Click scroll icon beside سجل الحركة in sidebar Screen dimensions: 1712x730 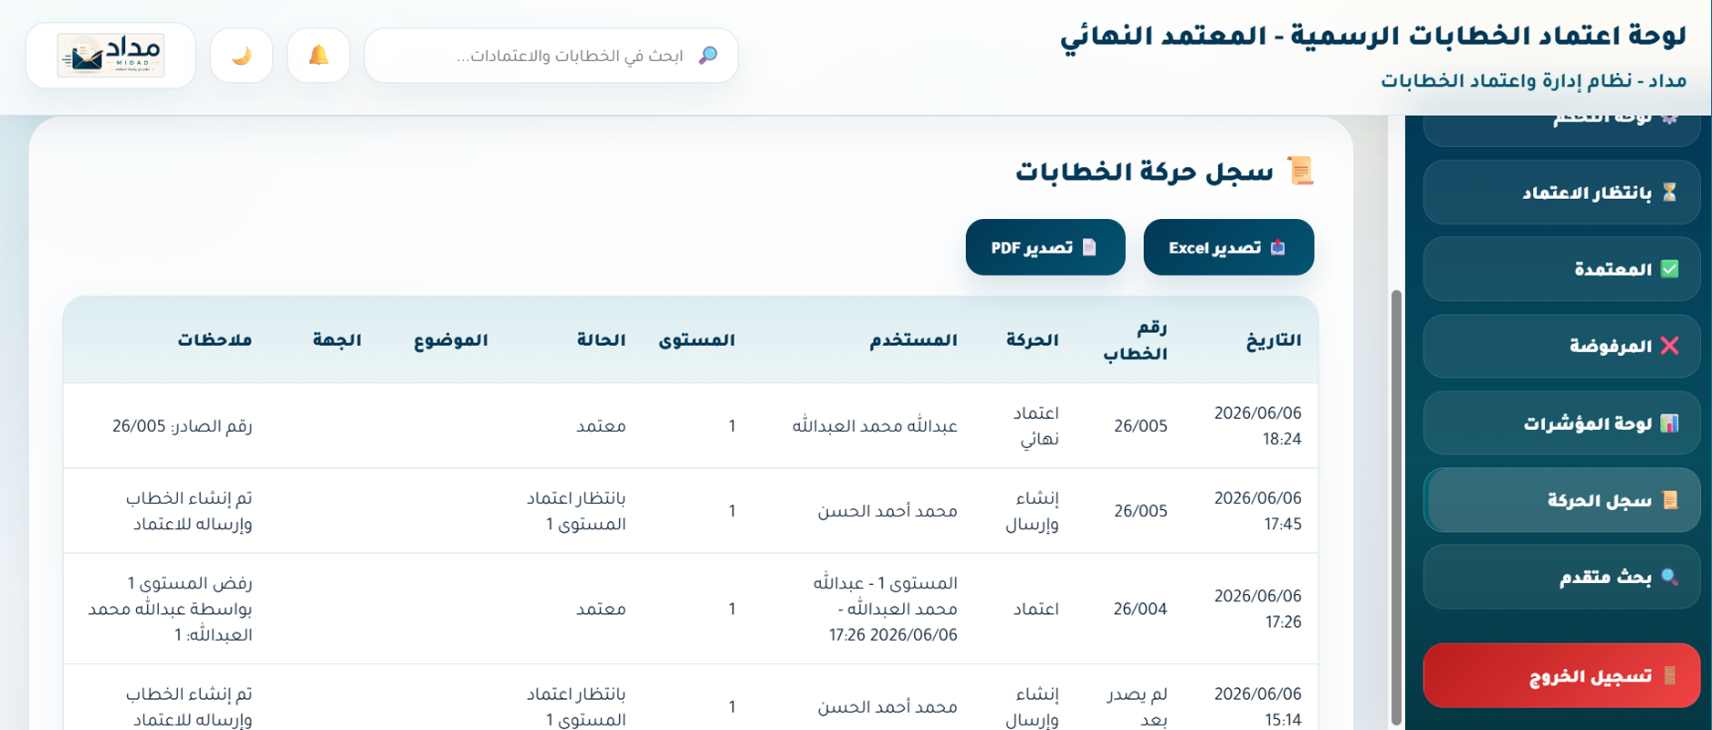click(x=1669, y=500)
